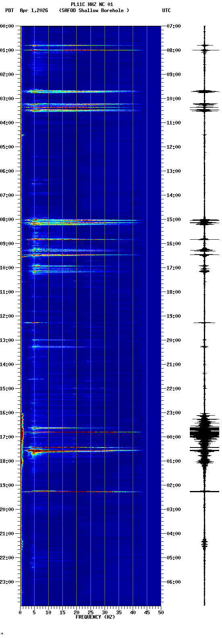The height and width of the screenshot is (638, 222).
Task: Click the 02:00 label on PDT axis
Action: click(x=7, y=75)
